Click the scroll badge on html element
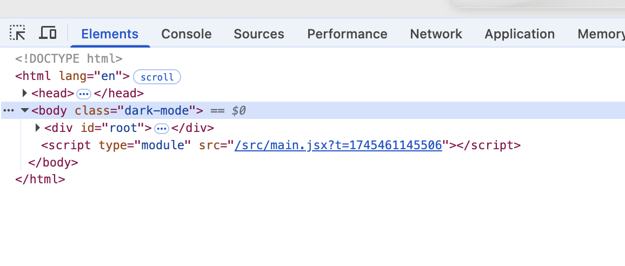This screenshot has width=625, height=266. tap(157, 77)
